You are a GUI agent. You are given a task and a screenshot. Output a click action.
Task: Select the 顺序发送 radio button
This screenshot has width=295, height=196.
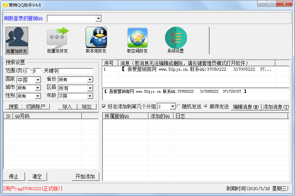(206, 107)
